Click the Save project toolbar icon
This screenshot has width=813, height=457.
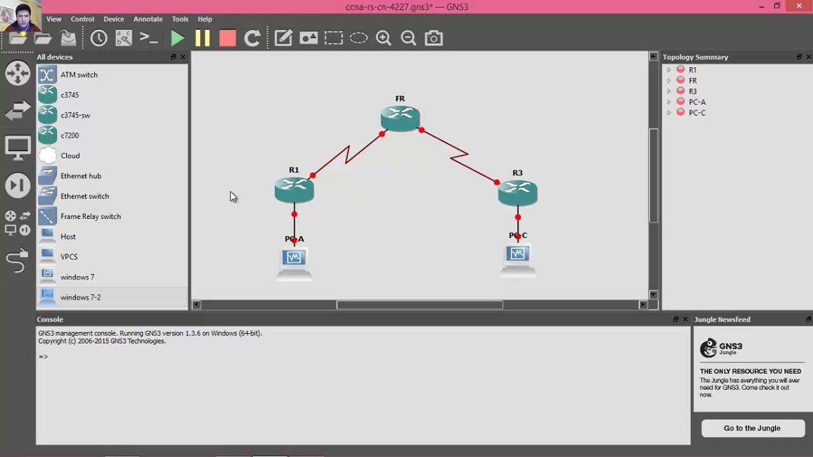tap(68, 38)
